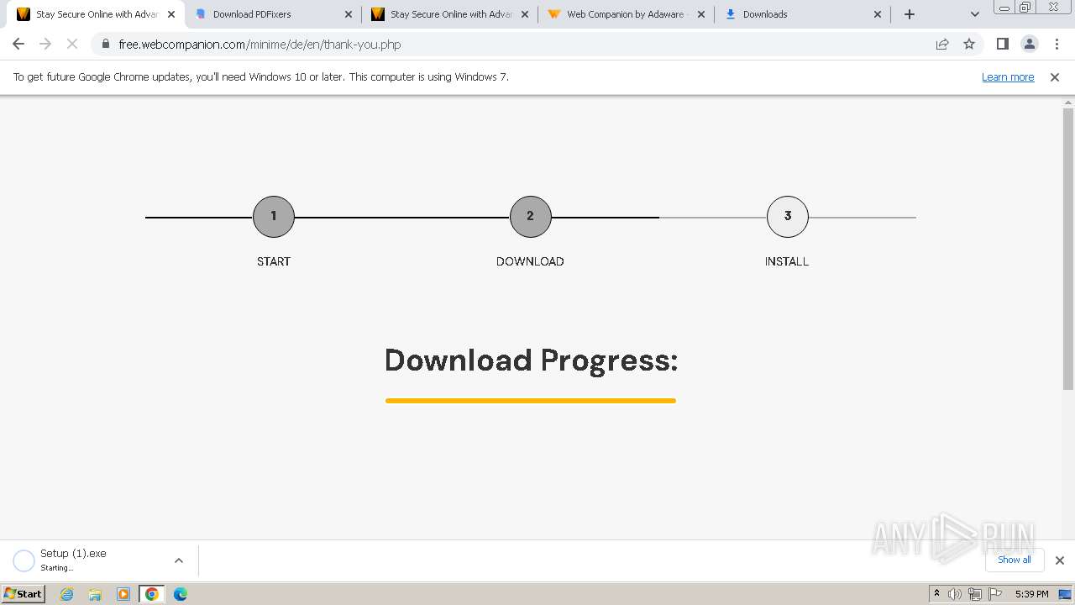Click Show desktop button icon in tray
The image size is (1075, 605).
point(1066,594)
